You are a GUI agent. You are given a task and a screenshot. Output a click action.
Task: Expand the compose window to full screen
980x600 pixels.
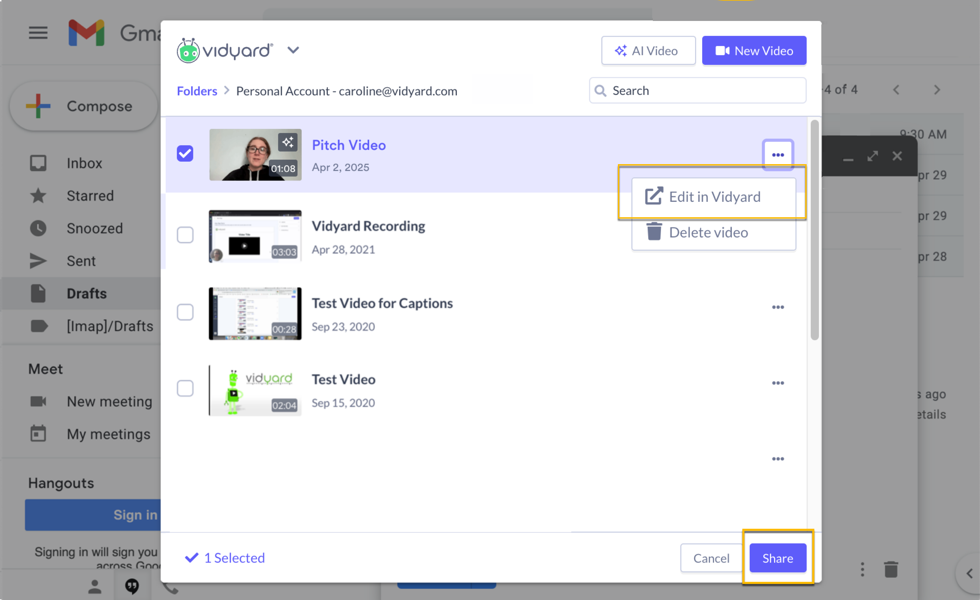point(873,156)
